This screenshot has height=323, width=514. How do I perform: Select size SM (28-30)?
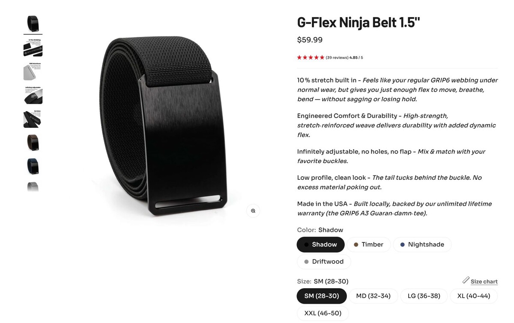pos(321,296)
